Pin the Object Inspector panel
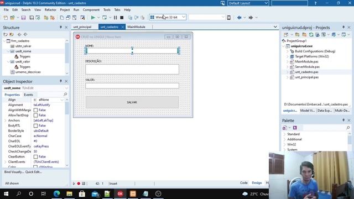 tap(60, 81)
